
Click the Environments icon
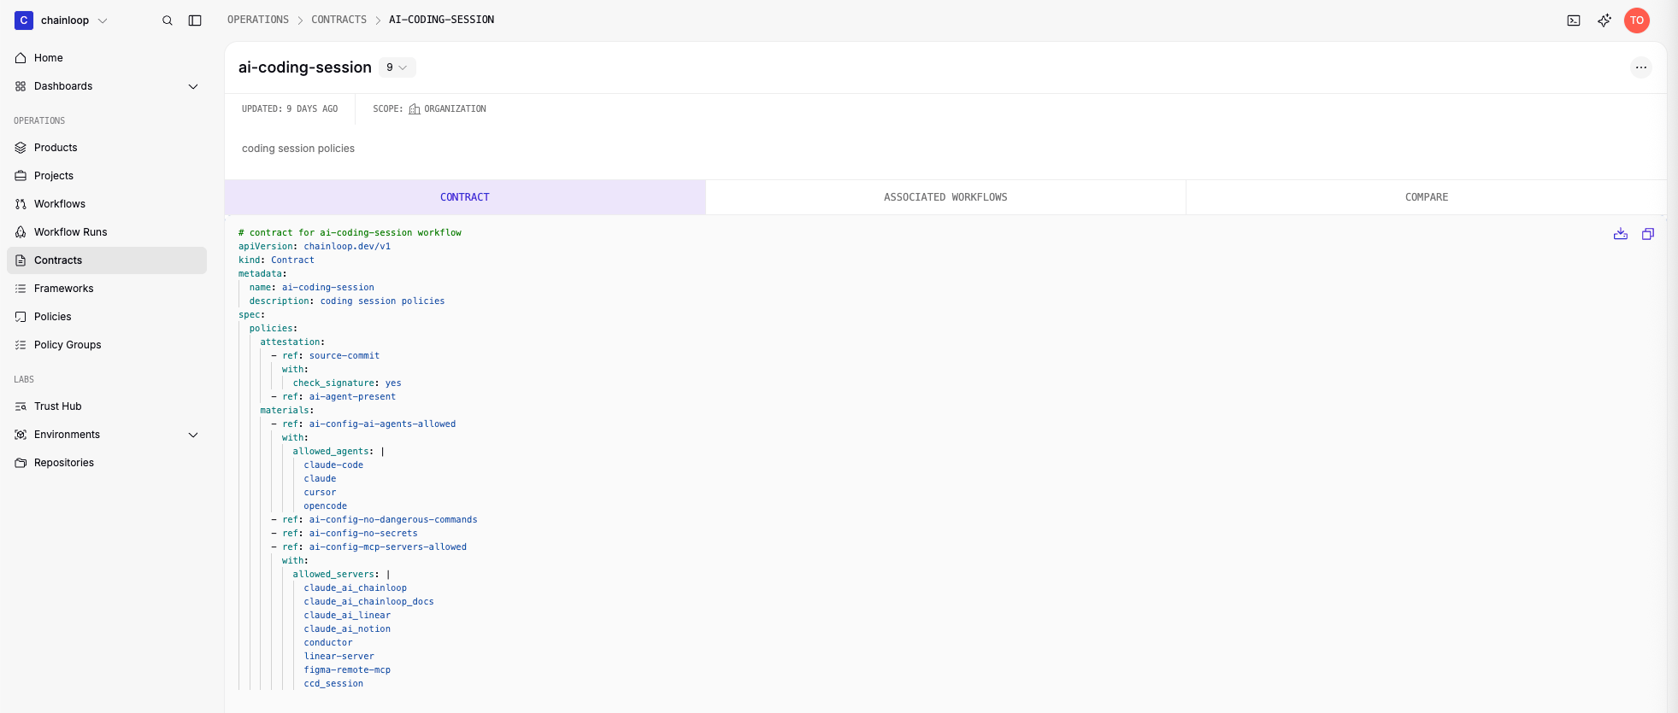coord(21,435)
